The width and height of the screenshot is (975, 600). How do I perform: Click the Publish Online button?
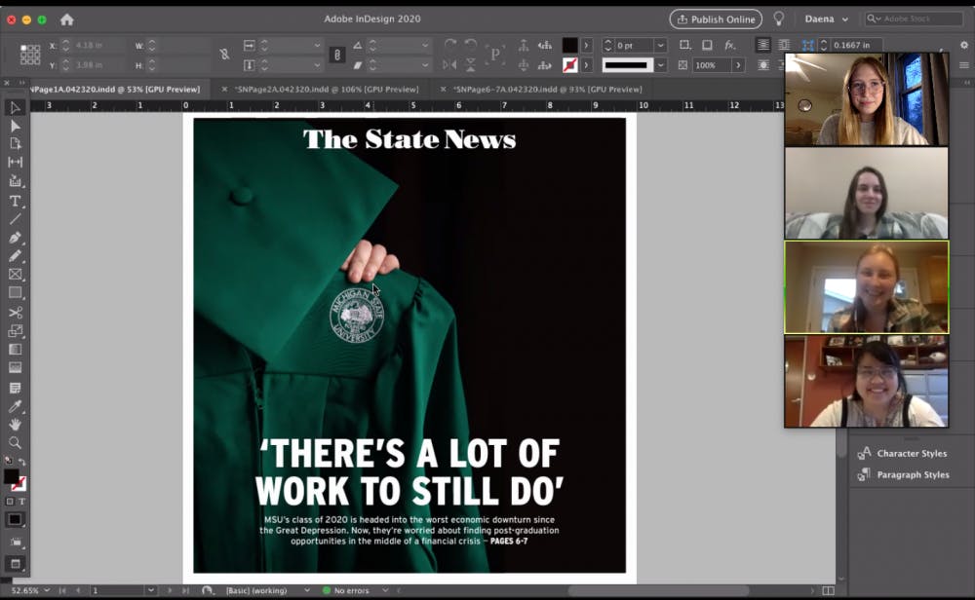(x=715, y=19)
